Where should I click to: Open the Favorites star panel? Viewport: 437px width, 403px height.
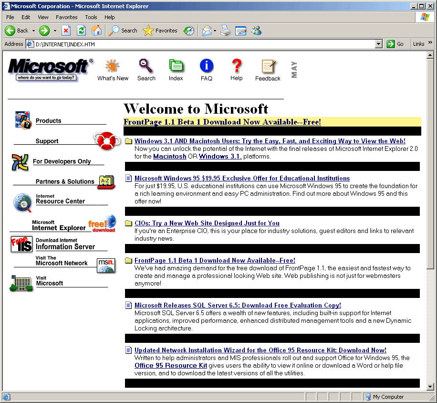click(x=160, y=31)
